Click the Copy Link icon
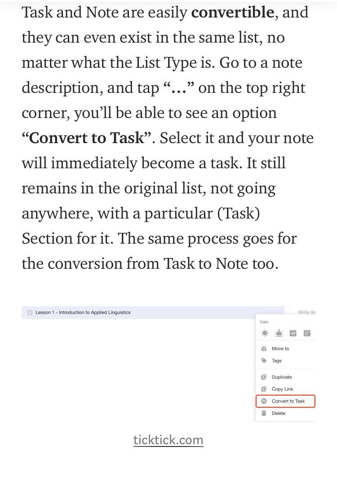Screen dimensions: 337x477 pyautogui.click(x=264, y=389)
